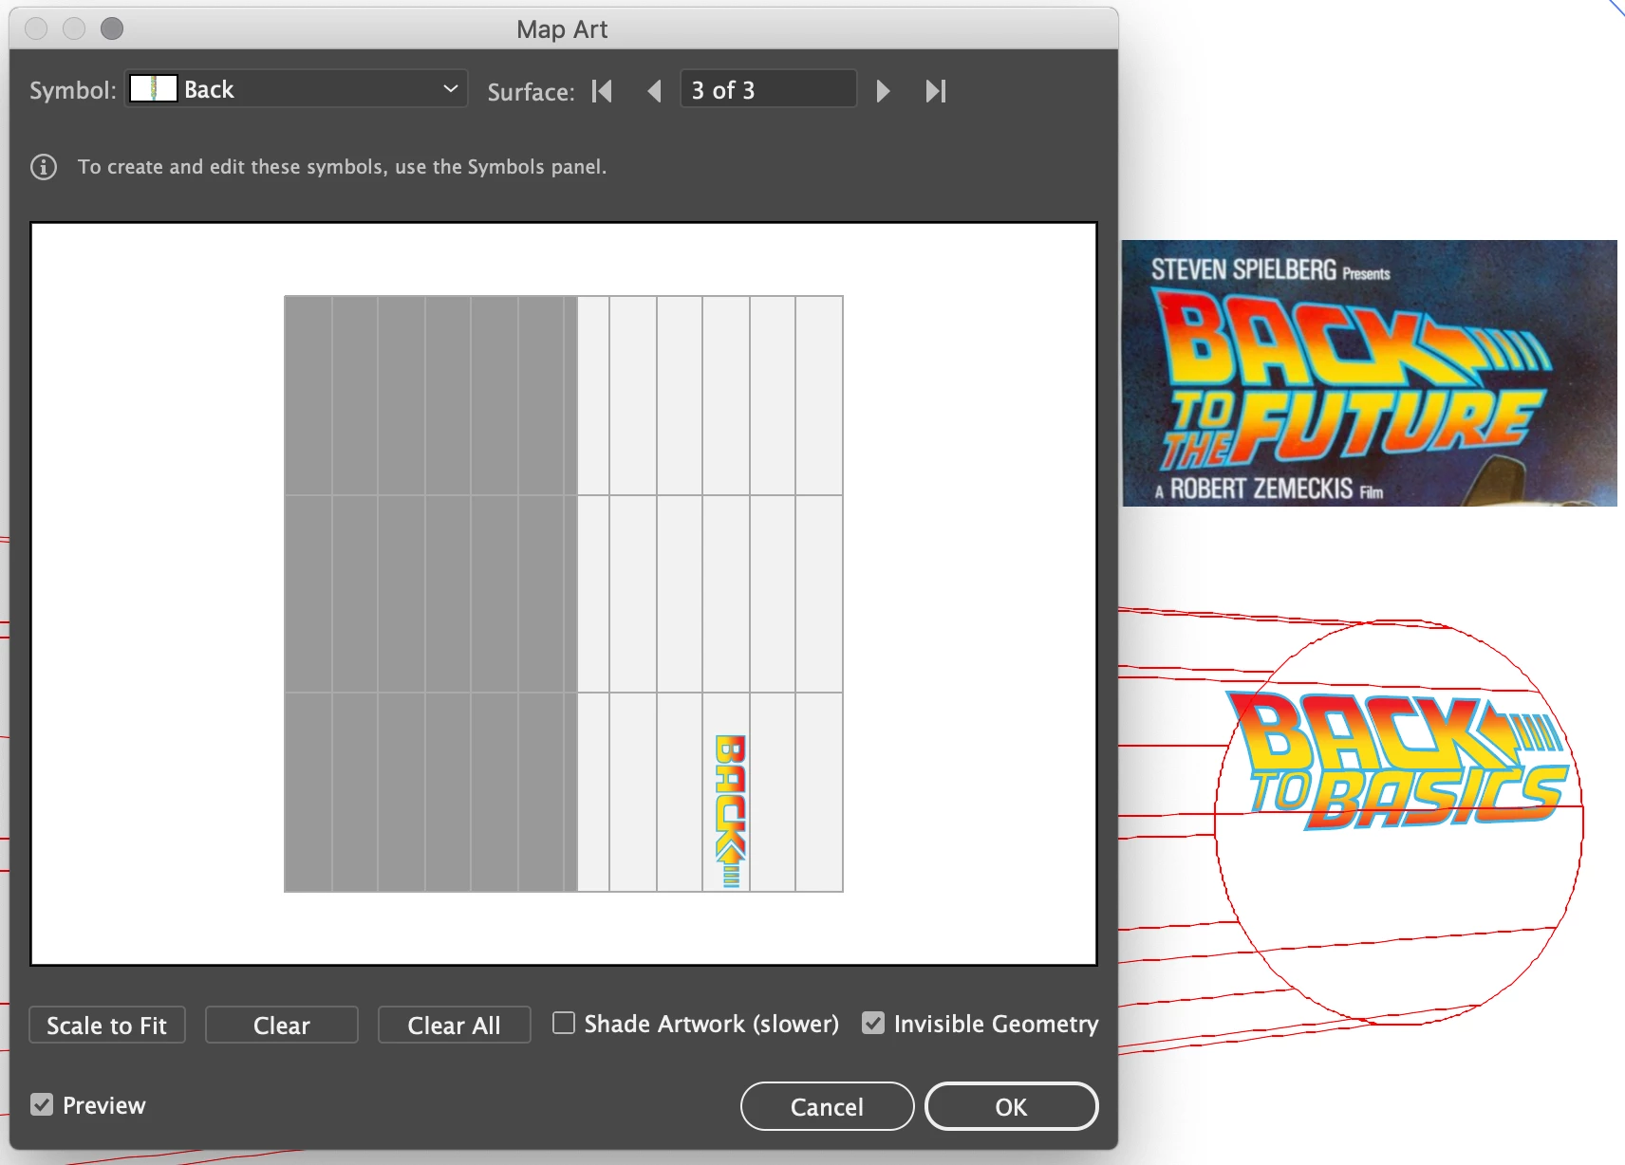Viewport: 1625px width, 1165px height.
Task: Enable Shade Artwork (slower) checkbox
Action: 564,1023
